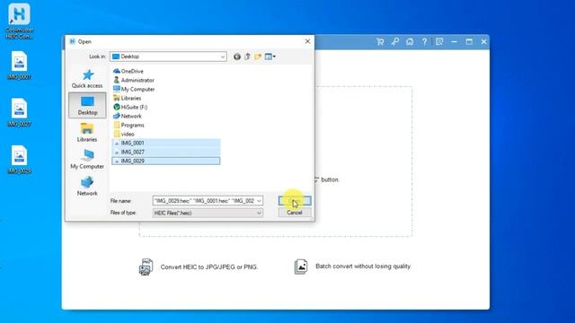The width and height of the screenshot is (575, 323).
Task: Close the Open dialog with X
Action: click(307, 41)
